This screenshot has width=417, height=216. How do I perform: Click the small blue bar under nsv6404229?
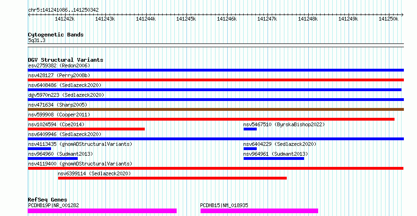coord(250,149)
